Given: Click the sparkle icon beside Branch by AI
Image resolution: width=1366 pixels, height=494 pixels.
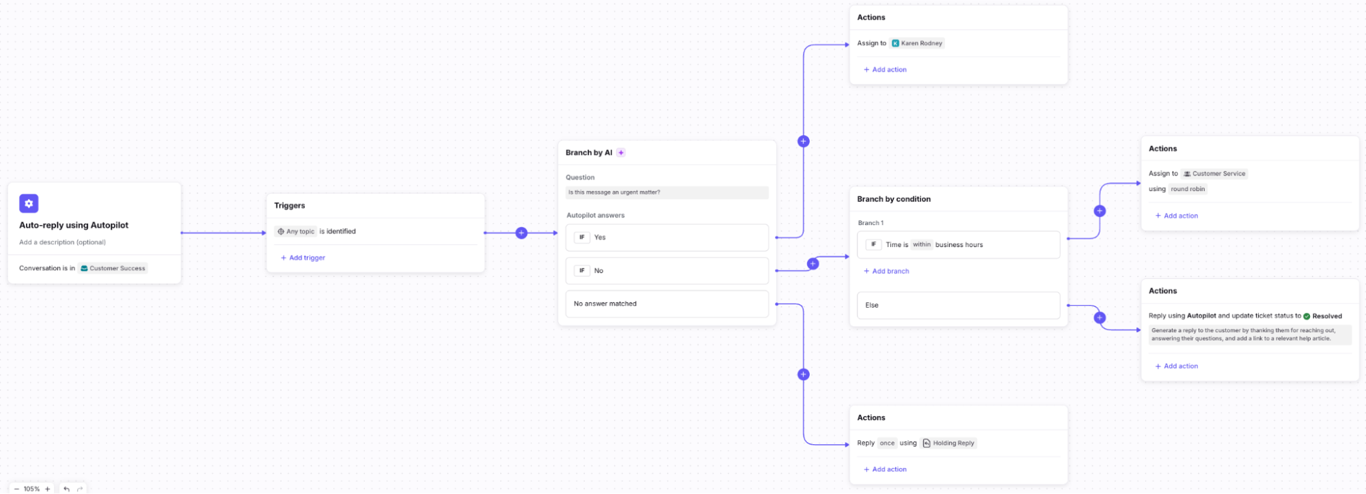Looking at the screenshot, I should 621,153.
